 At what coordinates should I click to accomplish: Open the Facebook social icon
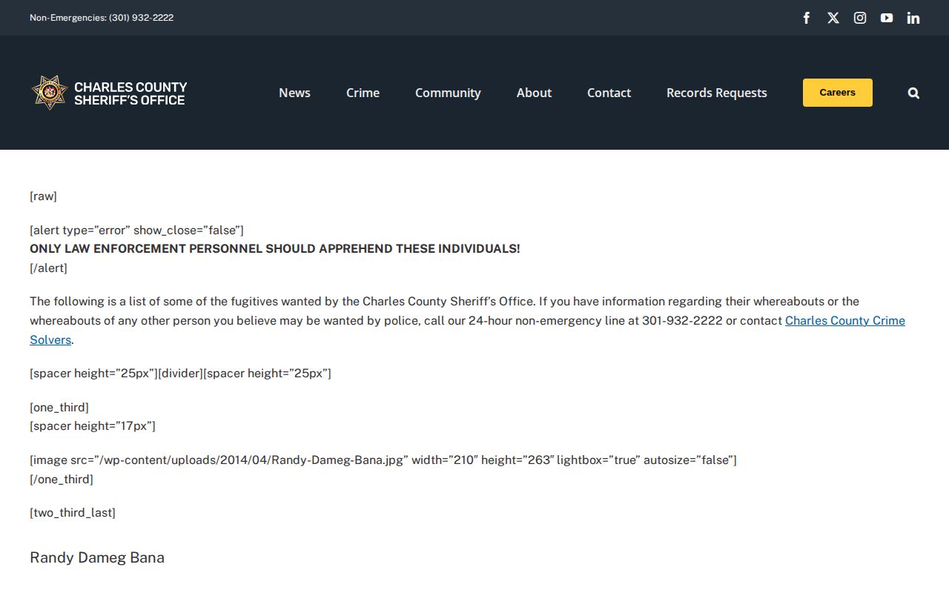tap(807, 18)
